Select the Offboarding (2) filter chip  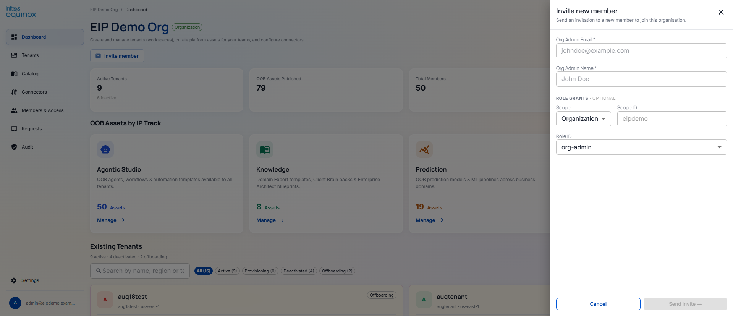[x=337, y=271]
